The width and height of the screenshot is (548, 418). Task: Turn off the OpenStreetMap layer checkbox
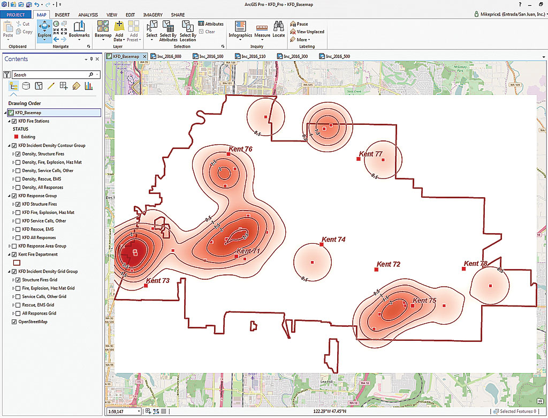point(14,322)
